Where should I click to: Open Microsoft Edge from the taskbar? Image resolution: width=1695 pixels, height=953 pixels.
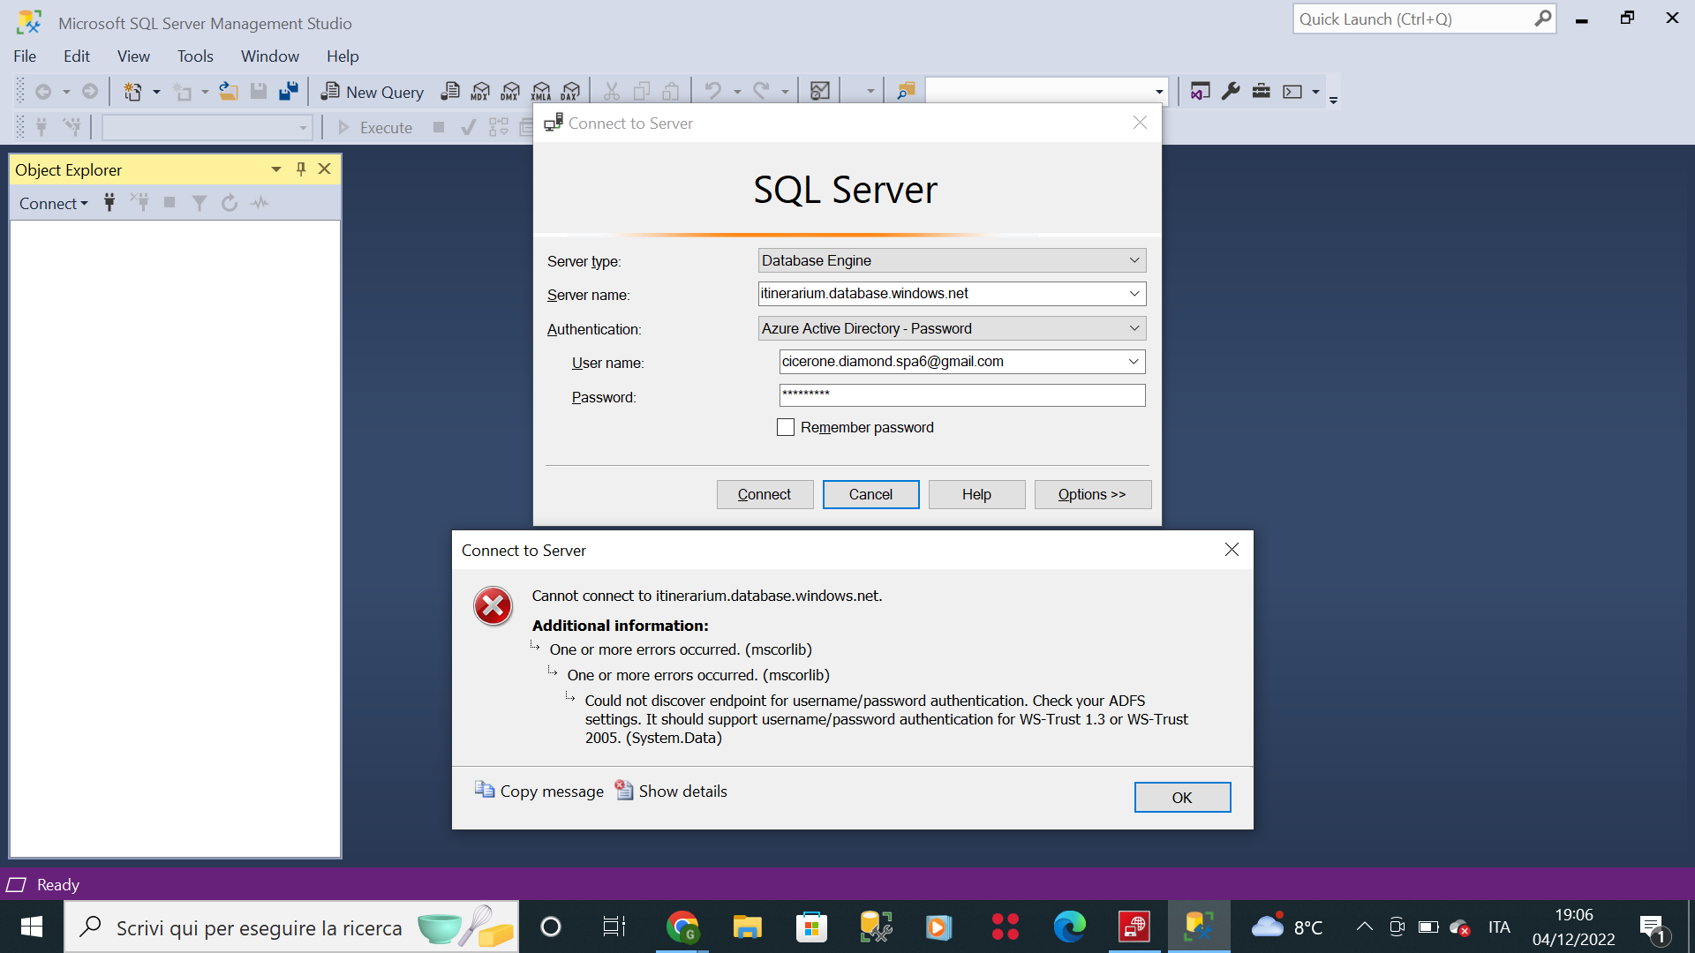click(1069, 927)
